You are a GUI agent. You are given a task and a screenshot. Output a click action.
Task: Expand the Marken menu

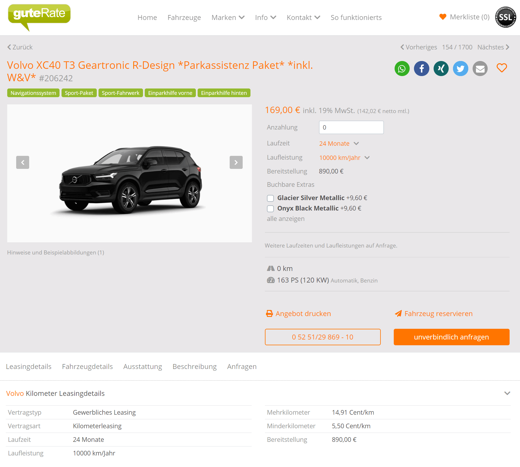click(228, 17)
